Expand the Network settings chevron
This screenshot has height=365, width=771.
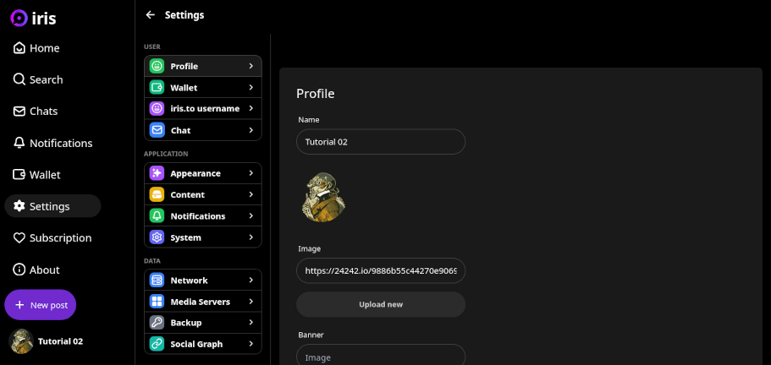[x=251, y=281]
